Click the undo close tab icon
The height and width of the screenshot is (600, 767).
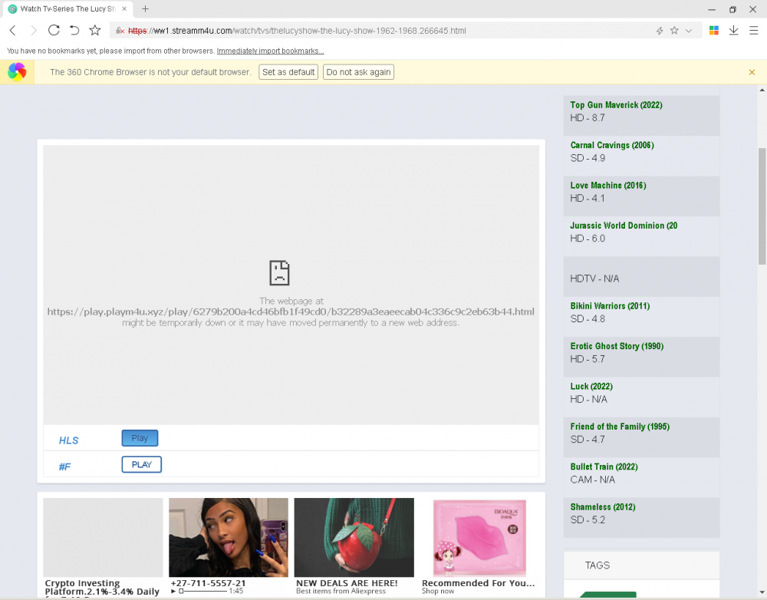[74, 31]
